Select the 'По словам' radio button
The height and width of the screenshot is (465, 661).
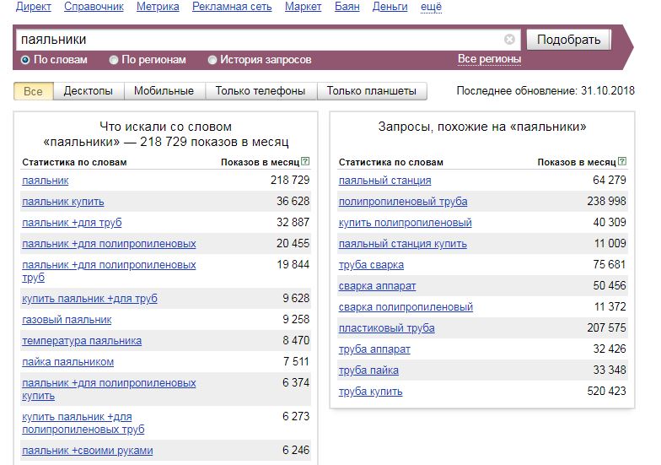pyautogui.click(x=25, y=60)
